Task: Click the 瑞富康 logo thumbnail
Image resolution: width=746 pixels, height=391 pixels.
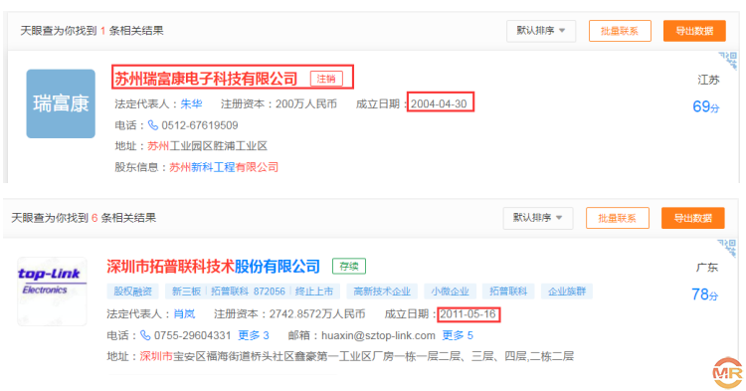Action: (x=61, y=103)
